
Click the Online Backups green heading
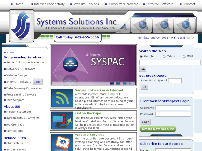[88, 113]
